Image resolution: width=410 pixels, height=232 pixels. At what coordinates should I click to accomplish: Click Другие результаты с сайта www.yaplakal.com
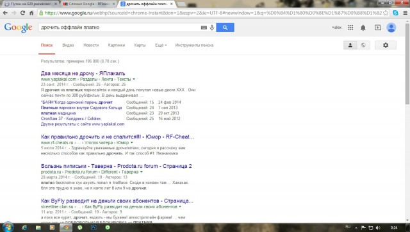(x=83, y=124)
